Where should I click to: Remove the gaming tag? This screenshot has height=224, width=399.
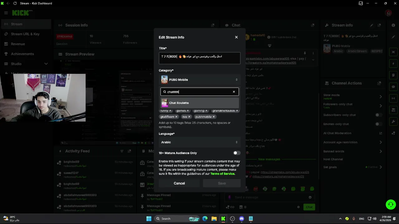pyautogui.click(x=206, y=111)
